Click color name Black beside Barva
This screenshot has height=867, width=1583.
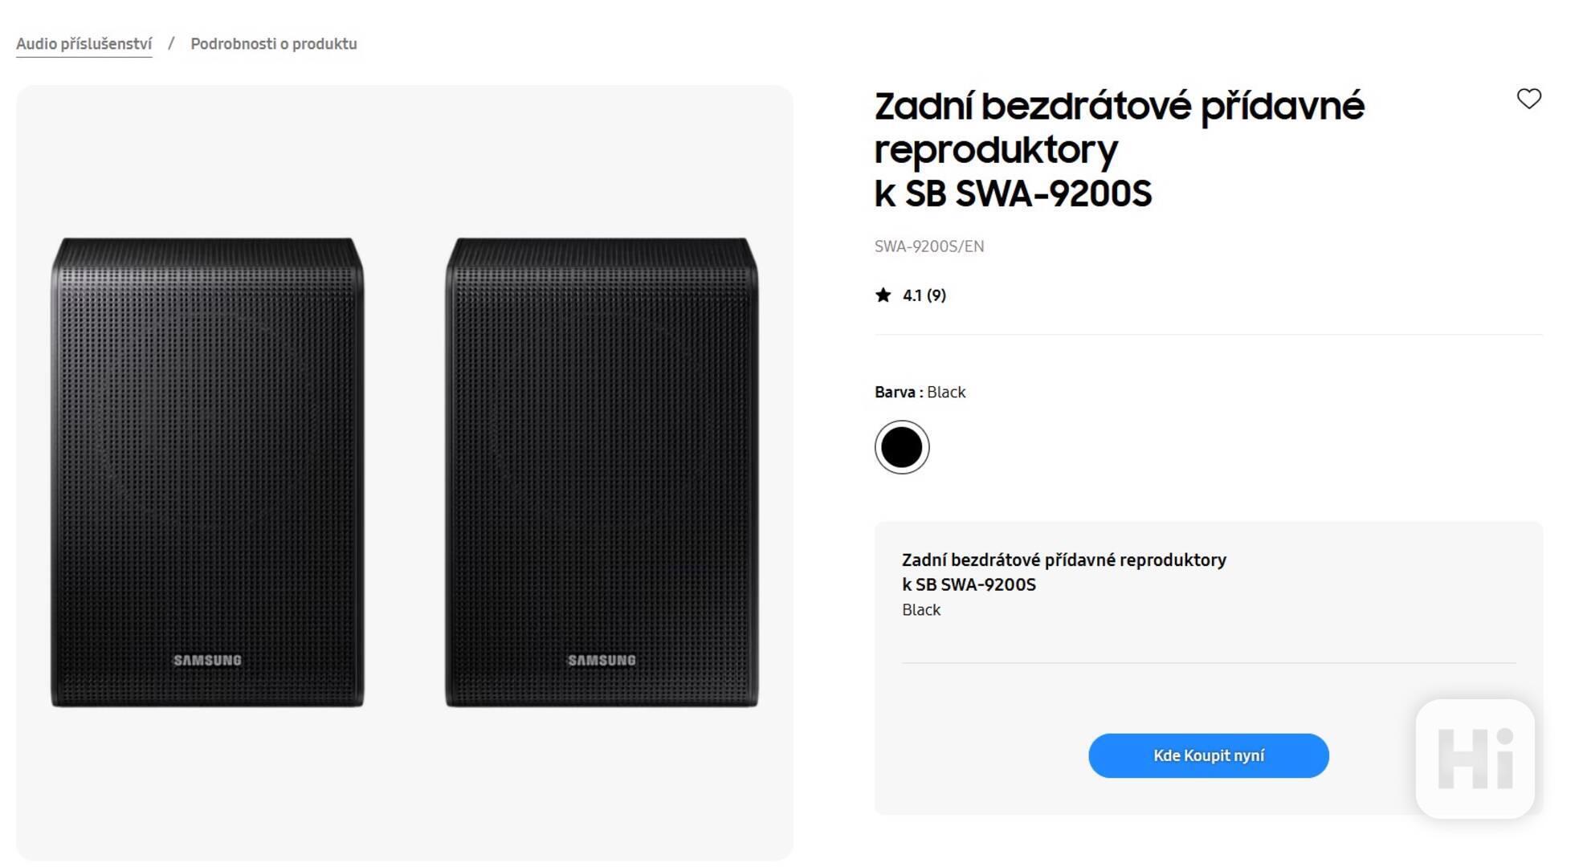946,393
